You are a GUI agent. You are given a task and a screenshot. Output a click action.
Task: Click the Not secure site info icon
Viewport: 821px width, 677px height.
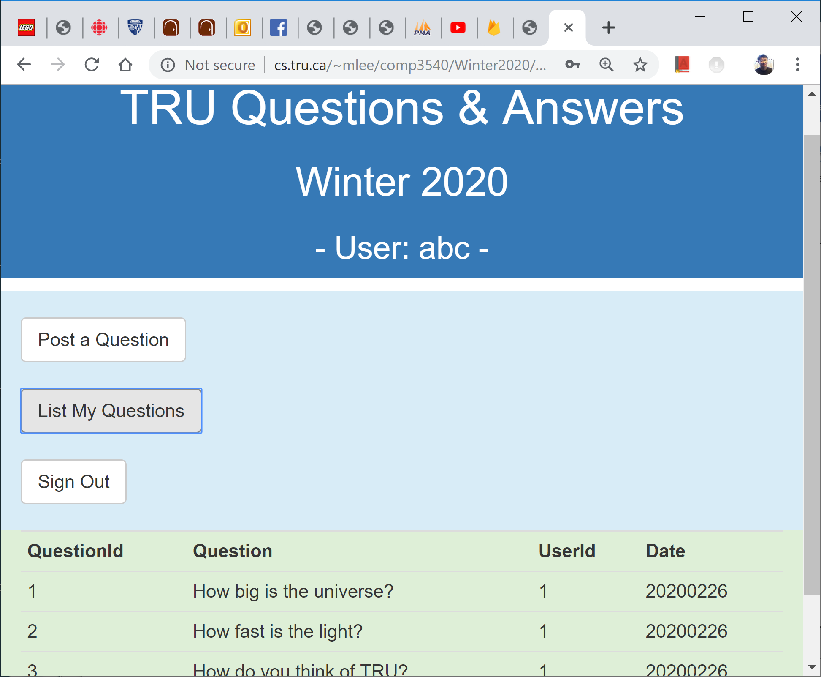click(168, 65)
